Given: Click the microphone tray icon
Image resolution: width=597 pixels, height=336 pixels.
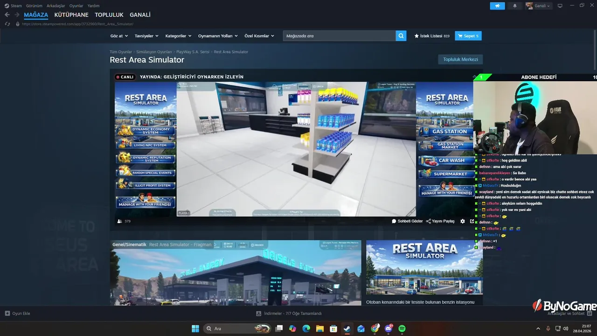Looking at the screenshot, I should point(548,329).
